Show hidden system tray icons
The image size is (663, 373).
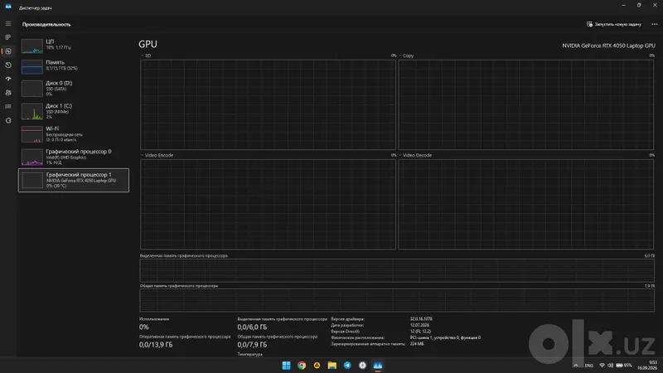point(575,366)
